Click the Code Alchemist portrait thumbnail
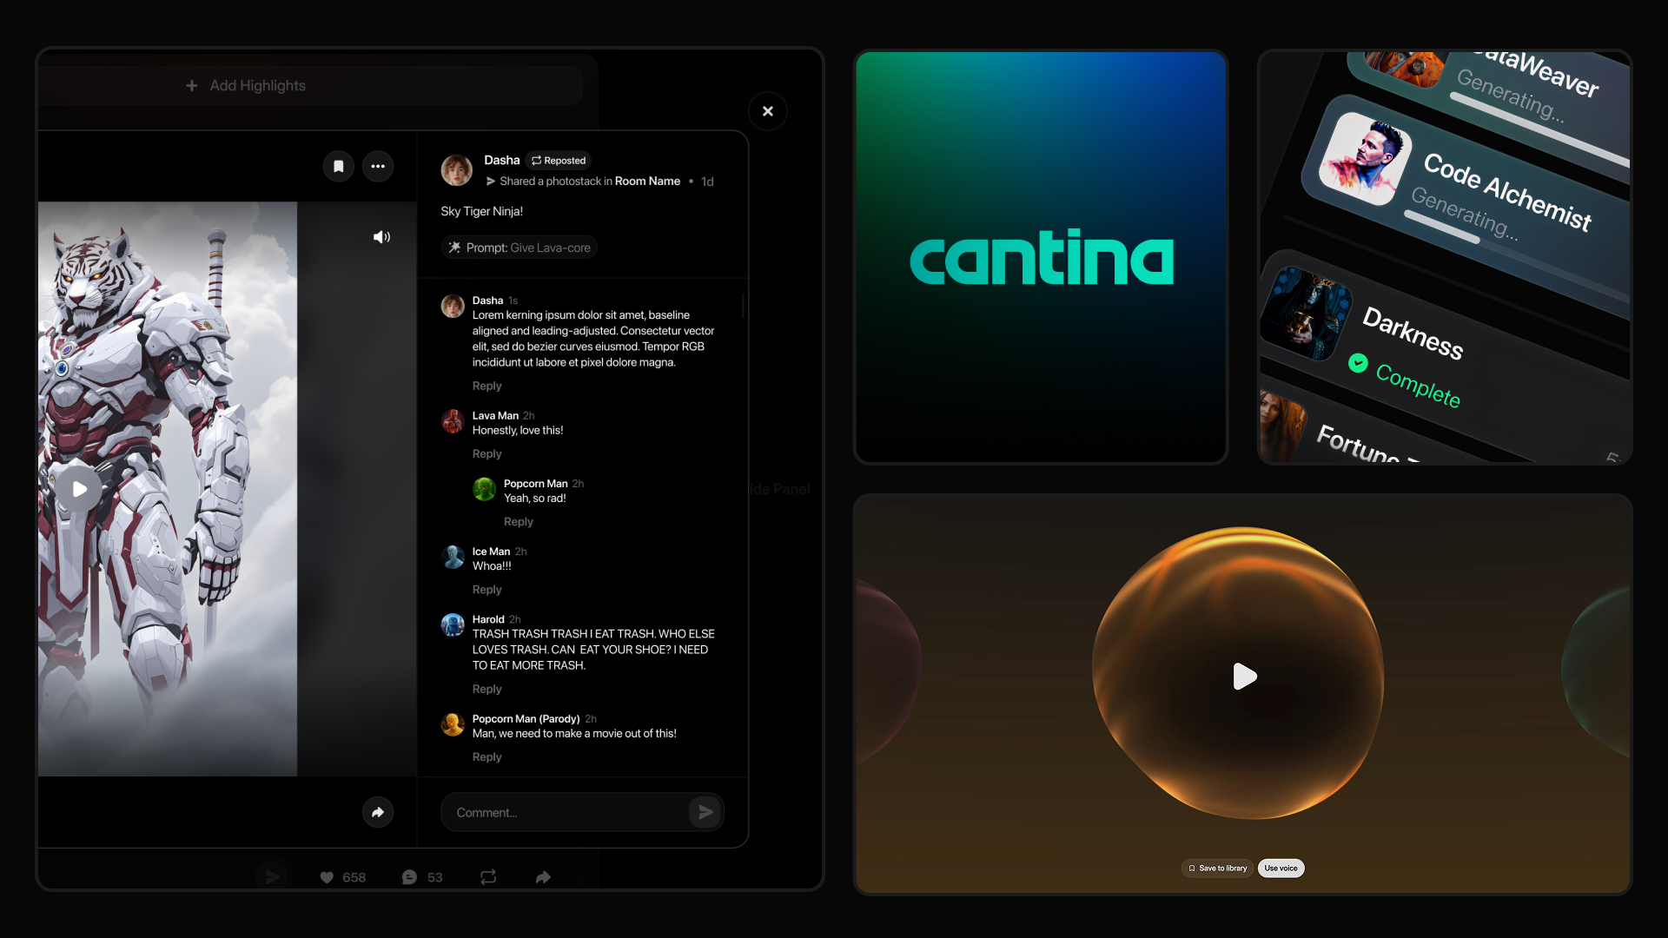The width and height of the screenshot is (1668, 938). pyautogui.click(x=1364, y=160)
